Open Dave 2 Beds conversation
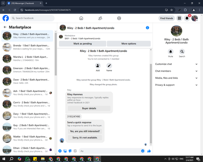 27,81
